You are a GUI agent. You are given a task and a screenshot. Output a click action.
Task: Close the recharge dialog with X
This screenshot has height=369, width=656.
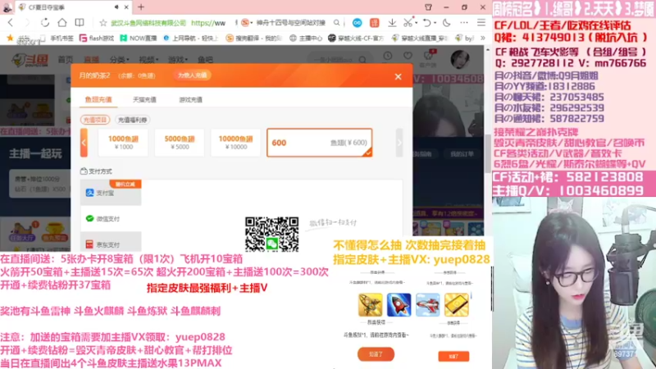[398, 76]
